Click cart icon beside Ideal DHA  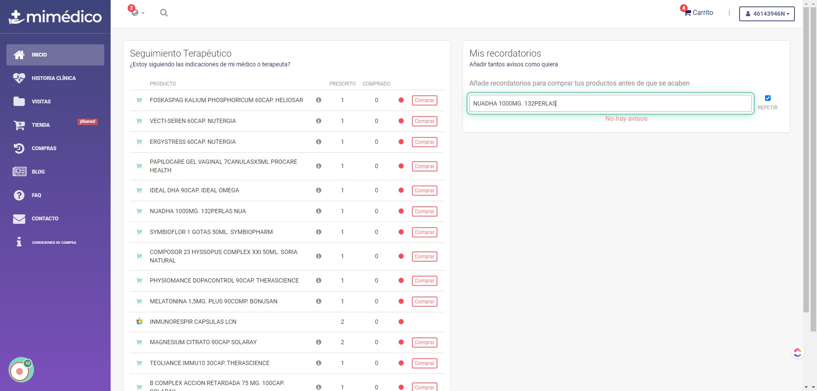click(x=139, y=191)
